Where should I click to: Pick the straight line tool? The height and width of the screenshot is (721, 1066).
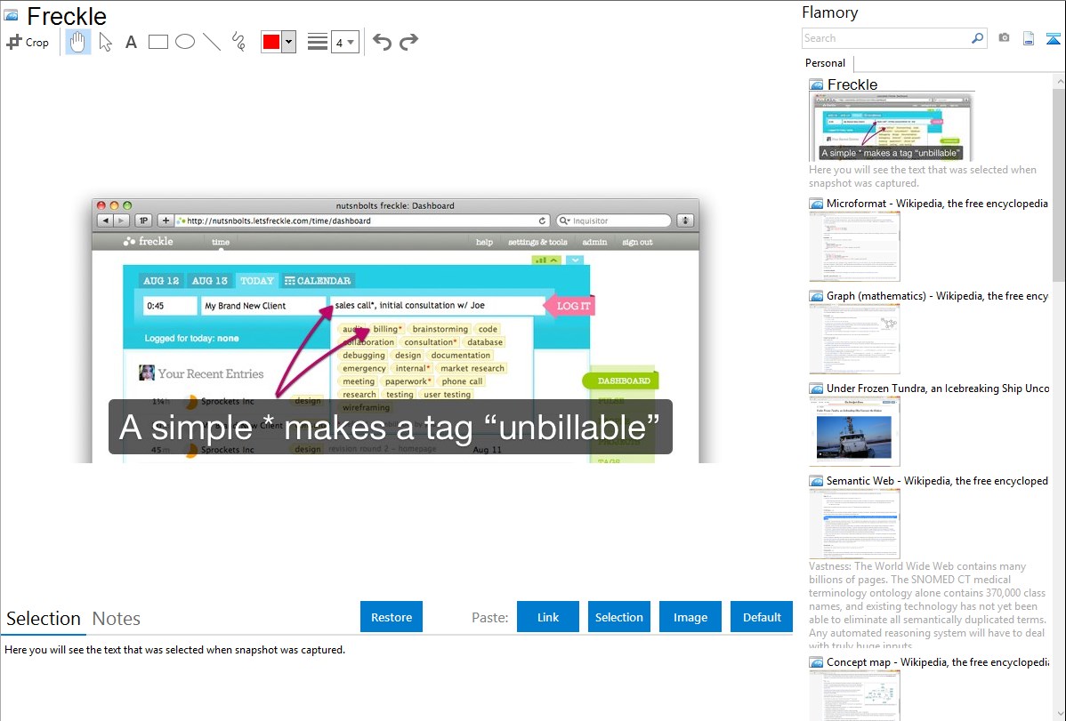212,42
